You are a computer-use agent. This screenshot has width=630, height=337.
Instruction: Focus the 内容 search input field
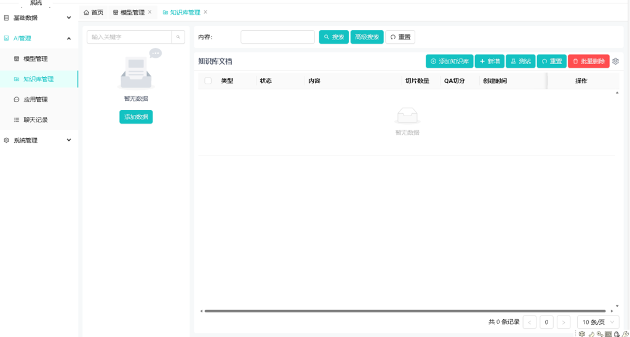click(277, 37)
